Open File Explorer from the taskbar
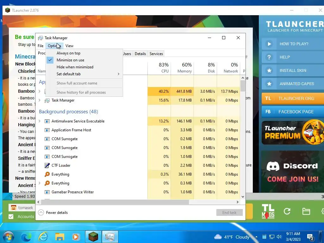 (59, 237)
